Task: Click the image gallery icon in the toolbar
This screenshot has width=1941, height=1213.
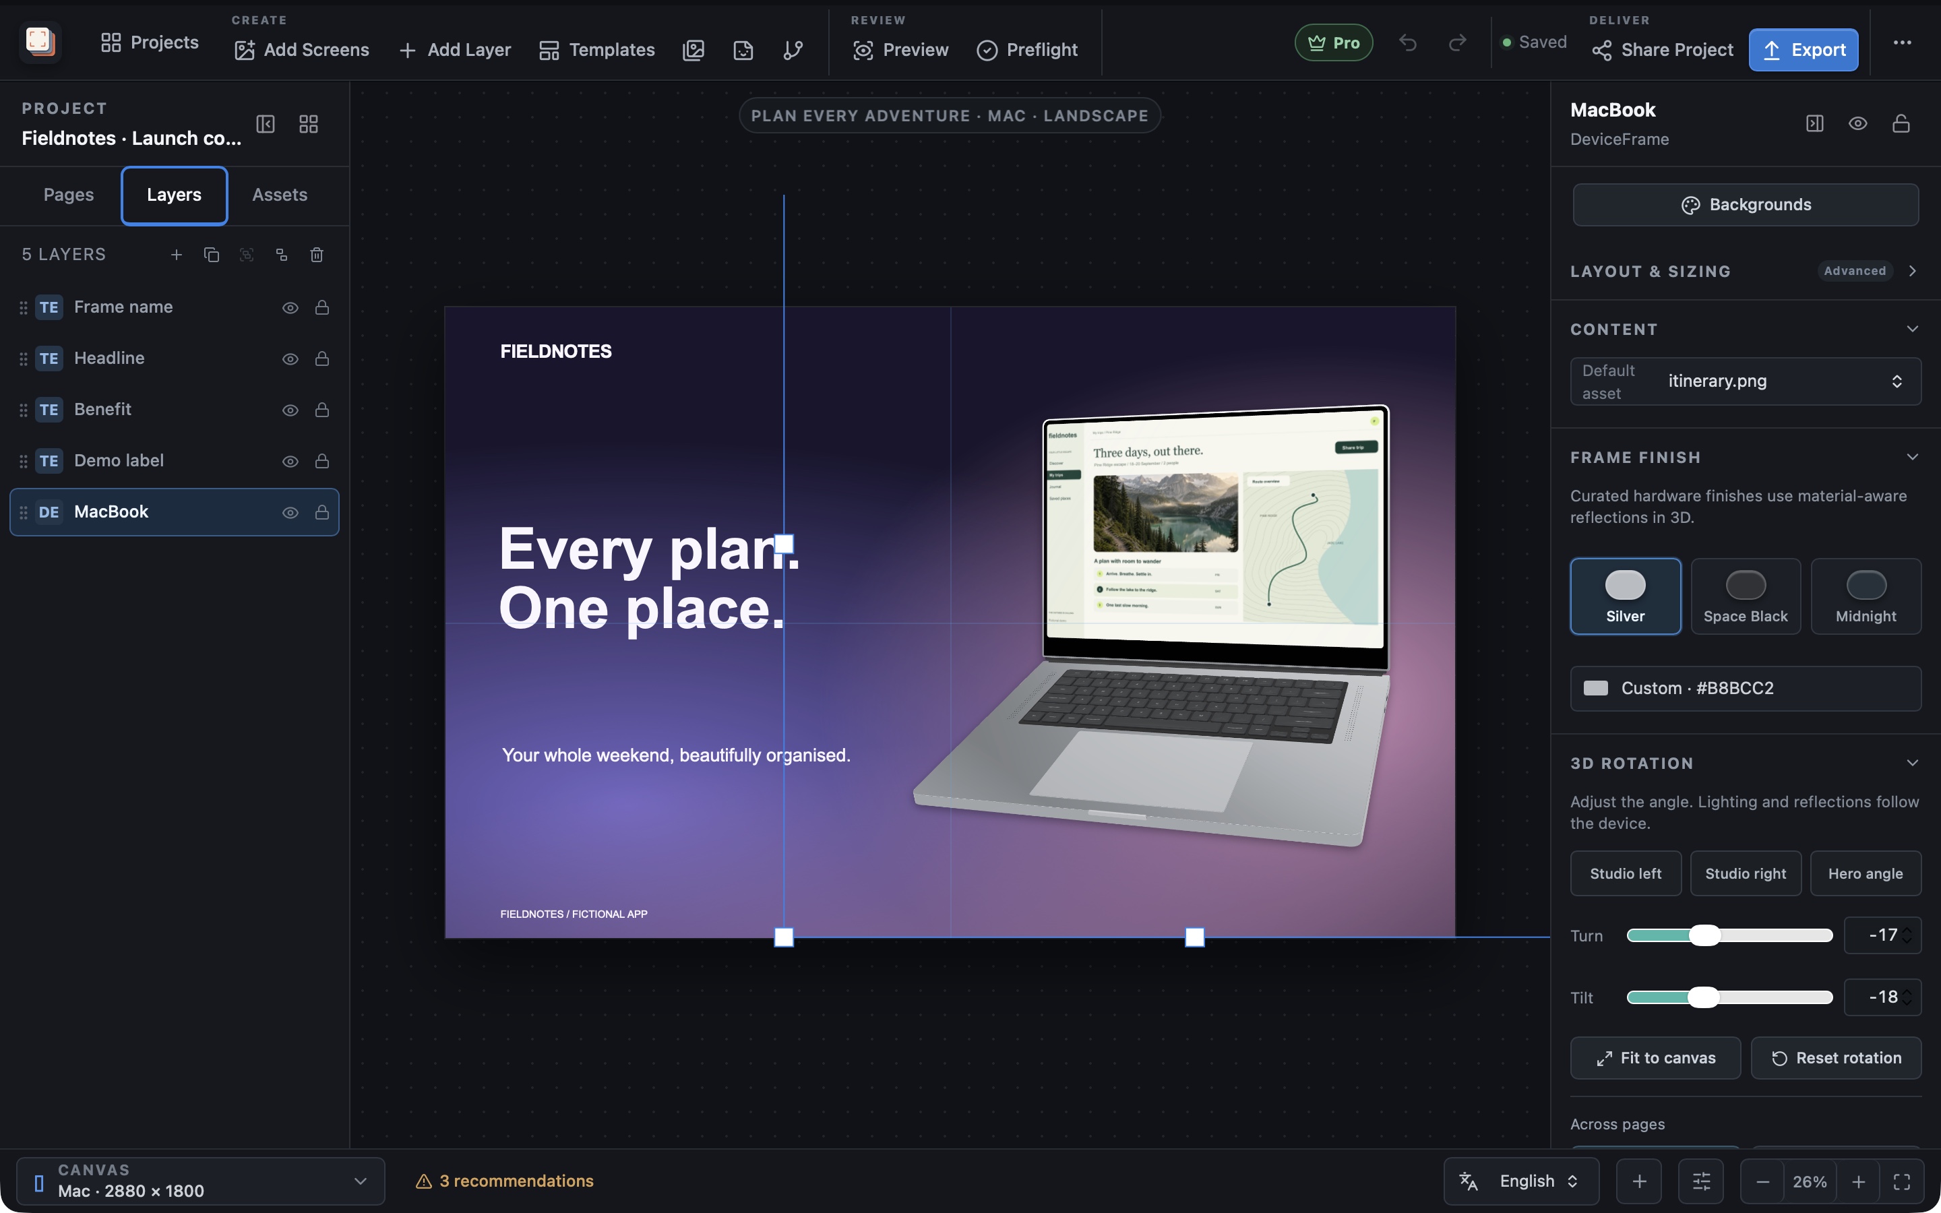Action: coord(693,50)
